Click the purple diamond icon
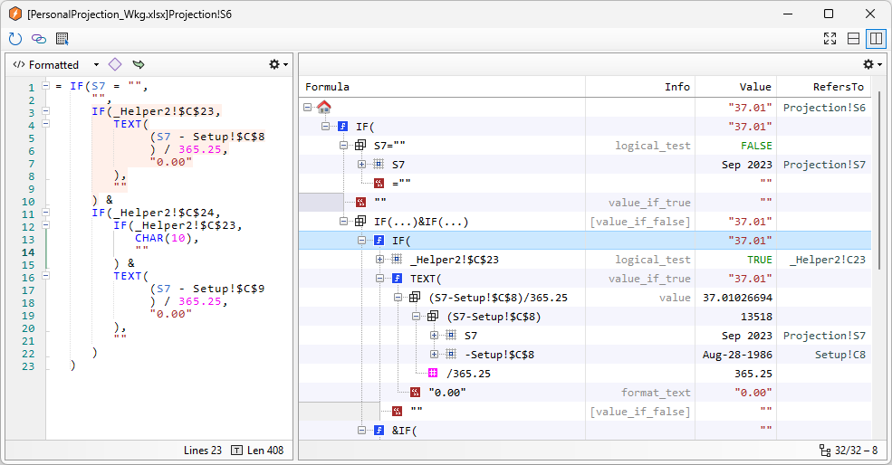892x465 pixels. (x=115, y=64)
